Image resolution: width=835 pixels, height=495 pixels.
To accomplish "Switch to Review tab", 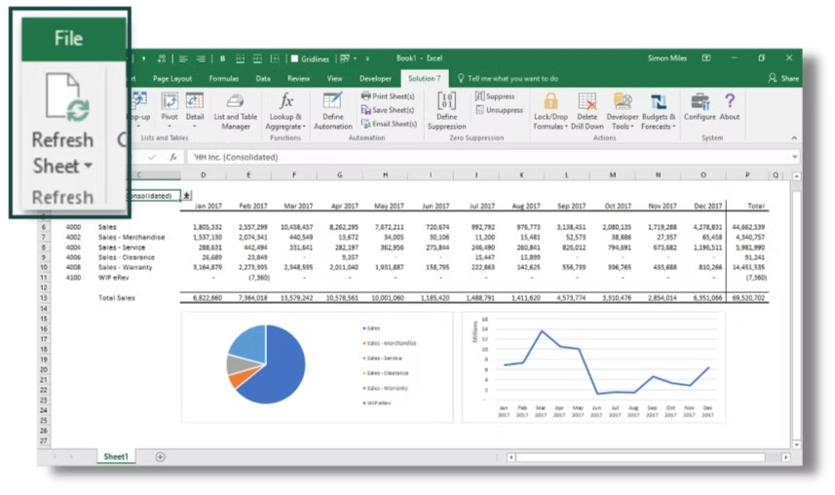I will [298, 78].
